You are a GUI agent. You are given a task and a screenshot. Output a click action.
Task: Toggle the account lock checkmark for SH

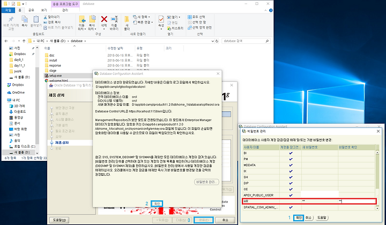pos(291,177)
